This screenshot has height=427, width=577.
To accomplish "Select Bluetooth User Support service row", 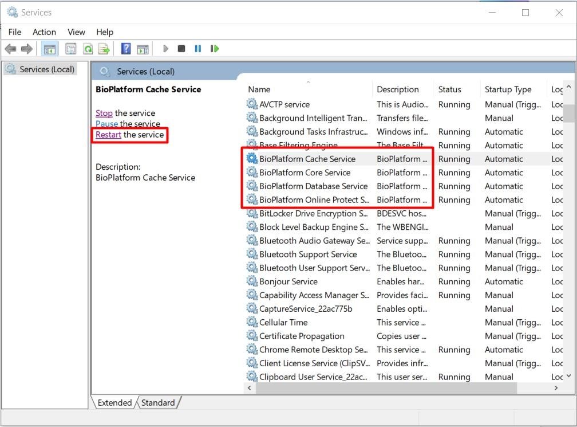I will [404, 268].
